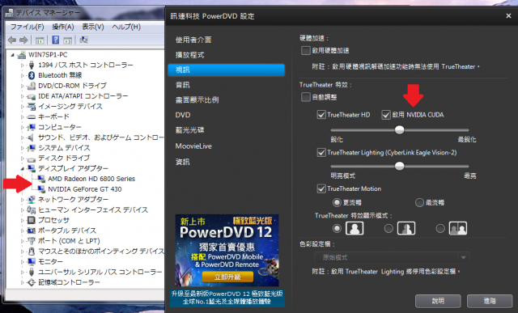
Task: Click the scan for hardware changes toolbar icon
Action: pos(83,40)
